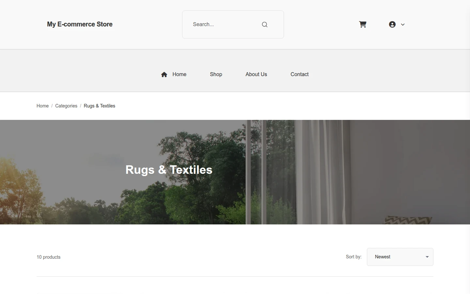Click the house icon in navigation

(164, 74)
